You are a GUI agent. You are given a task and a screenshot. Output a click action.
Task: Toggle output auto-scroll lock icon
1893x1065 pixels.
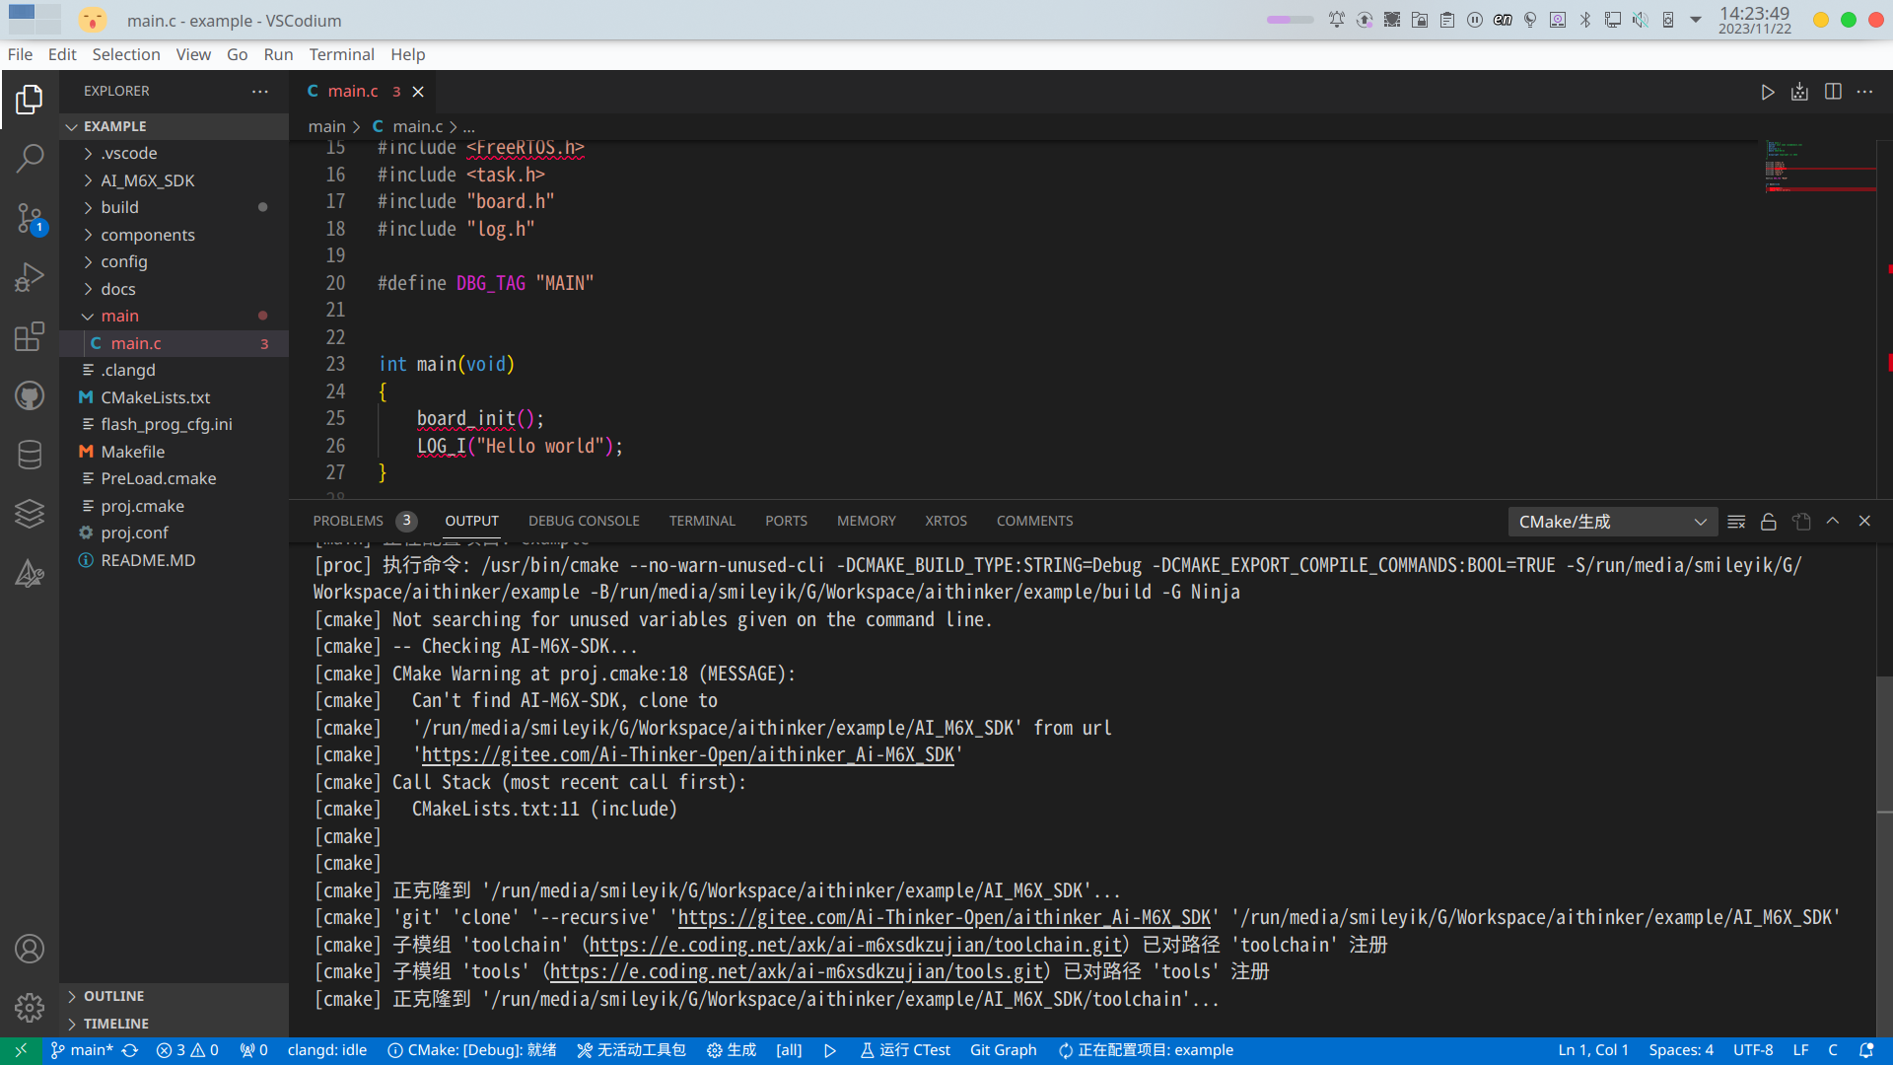1769,522
